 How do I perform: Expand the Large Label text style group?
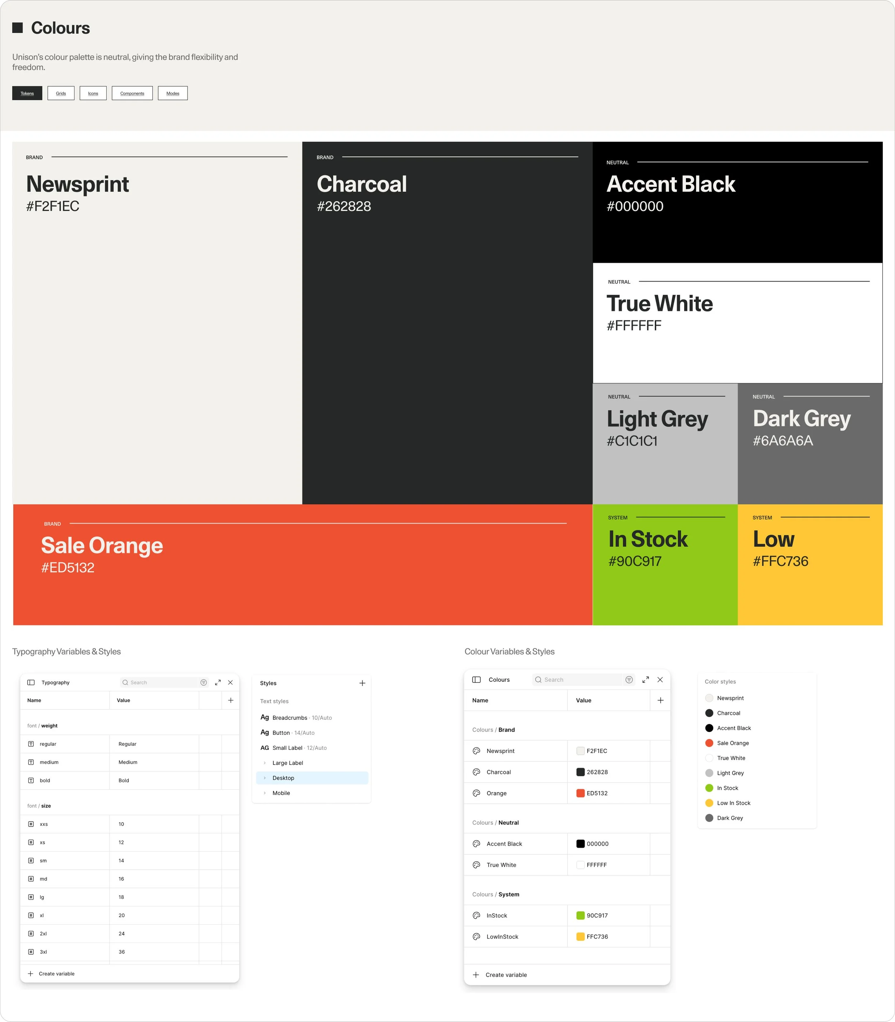[265, 763]
